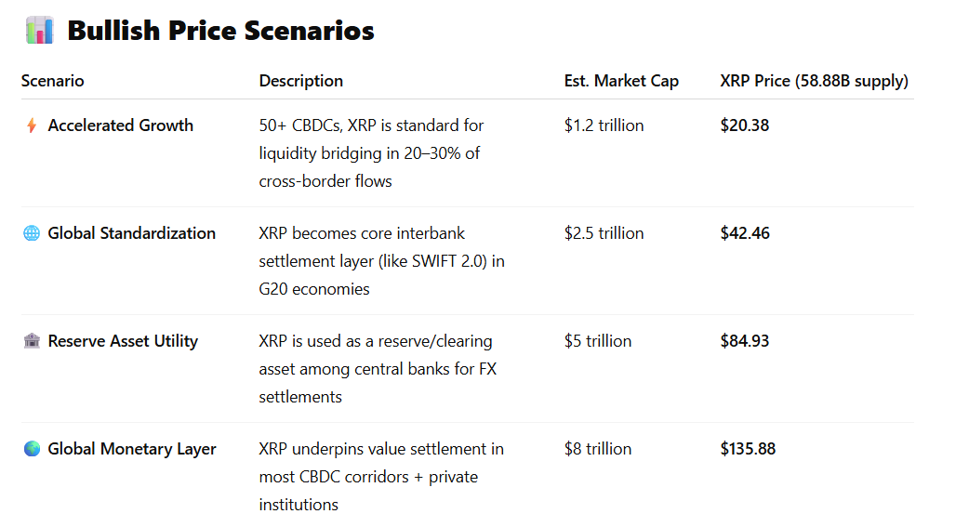Image resolution: width=969 pixels, height=527 pixels.
Task: Select the Global Monetary Layer scenario label
Action: [131, 449]
